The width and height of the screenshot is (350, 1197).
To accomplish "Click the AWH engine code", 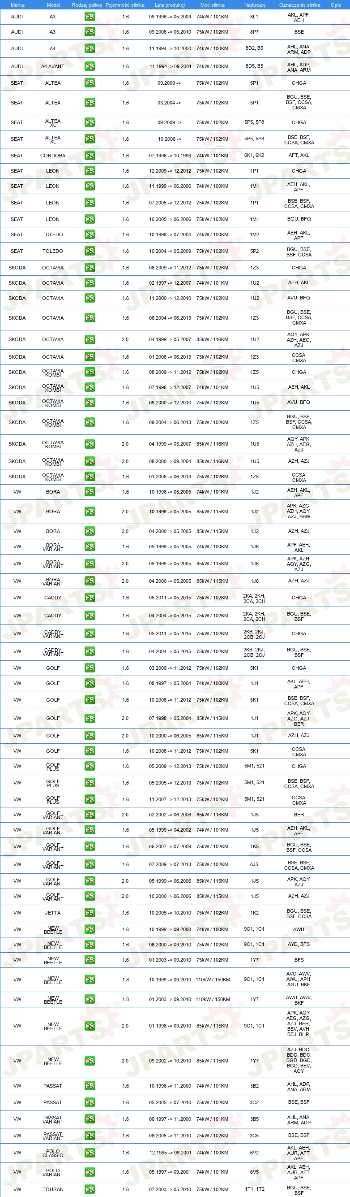I will [299, 930].
